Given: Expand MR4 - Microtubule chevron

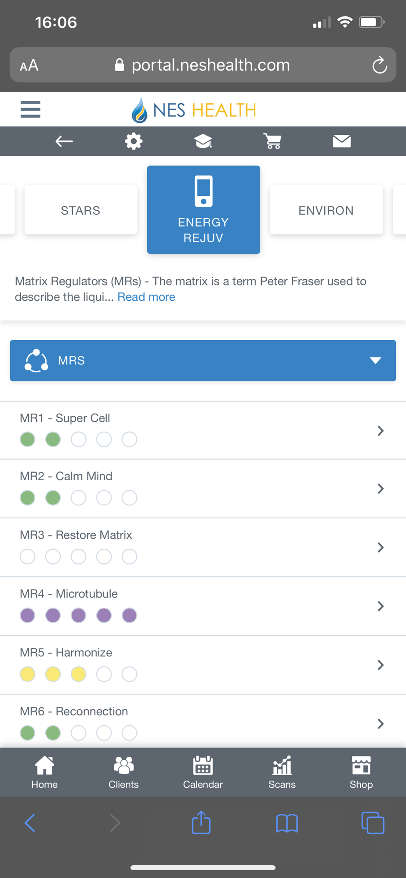Looking at the screenshot, I should coord(381,606).
